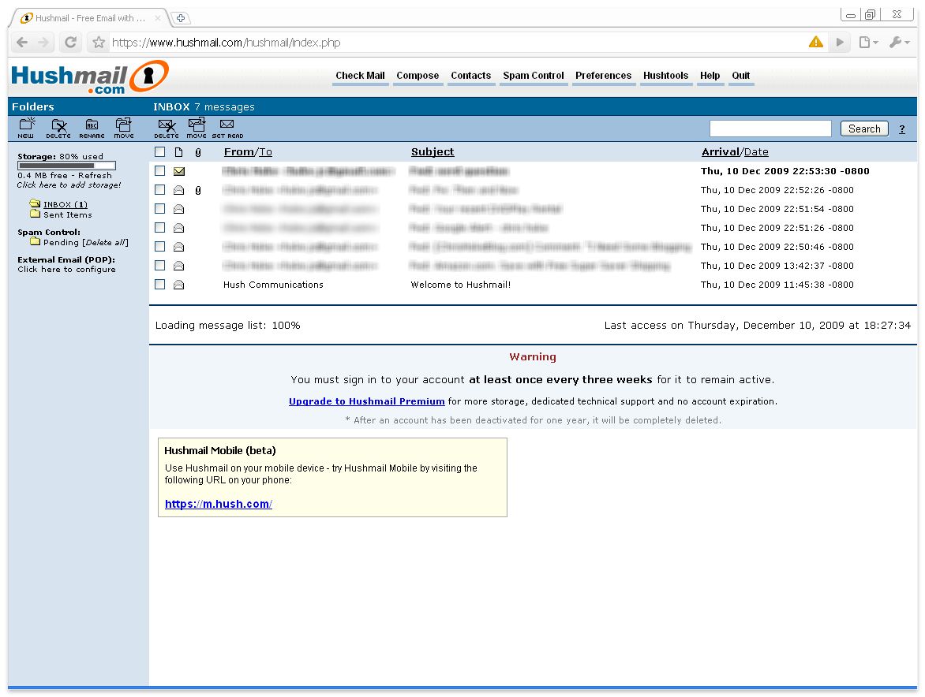Bookmark the page with the star icon
Screen dimensions: 925x697
pyautogui.click(x=99, y=43)
